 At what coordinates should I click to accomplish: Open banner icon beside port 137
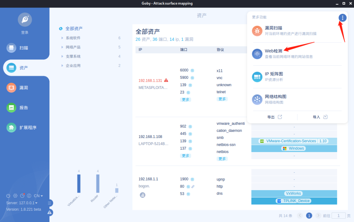click(190, 149)
